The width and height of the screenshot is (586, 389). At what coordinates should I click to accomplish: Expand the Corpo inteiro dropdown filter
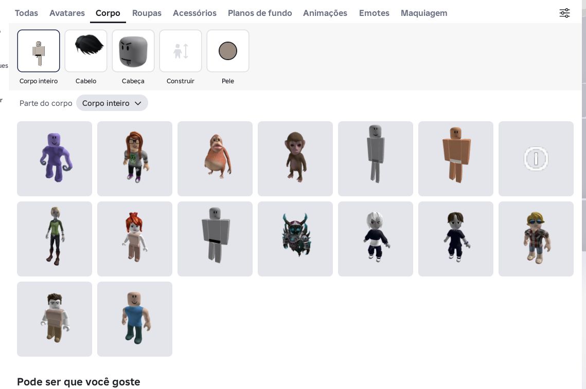tap(112, 103)
